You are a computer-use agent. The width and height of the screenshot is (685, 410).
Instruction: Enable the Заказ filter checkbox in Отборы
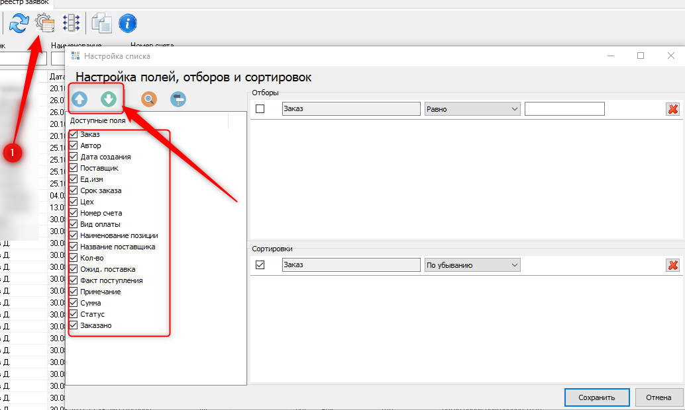click(x=260, y=109)
